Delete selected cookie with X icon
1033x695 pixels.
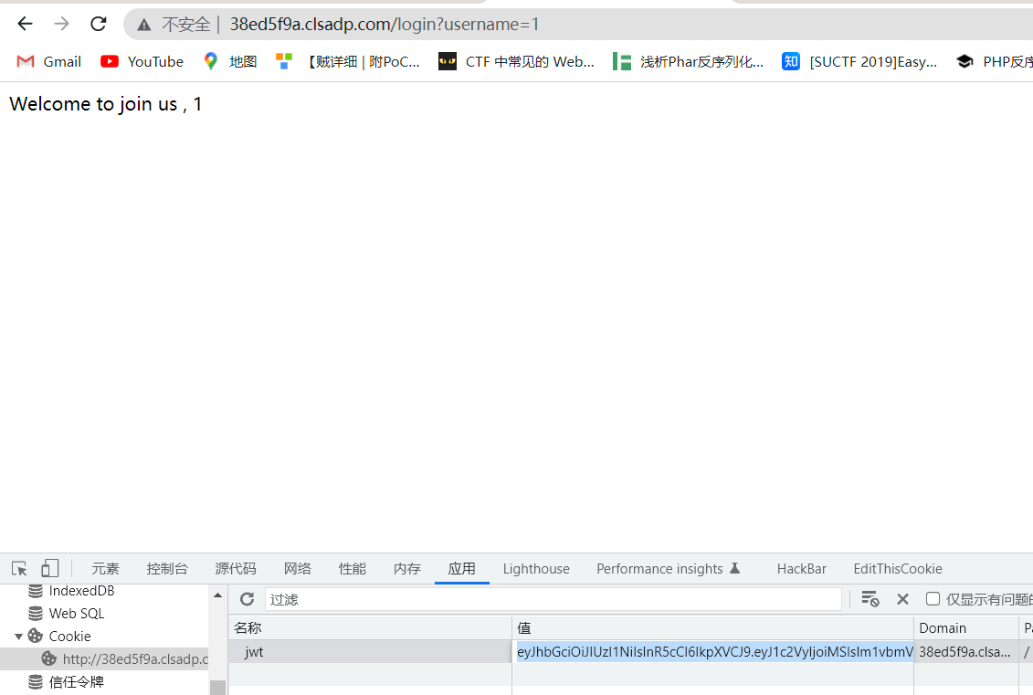pos(902,599)
